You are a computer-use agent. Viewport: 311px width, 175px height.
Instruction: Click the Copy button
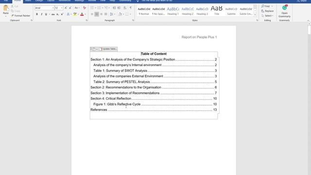[16, 11]
